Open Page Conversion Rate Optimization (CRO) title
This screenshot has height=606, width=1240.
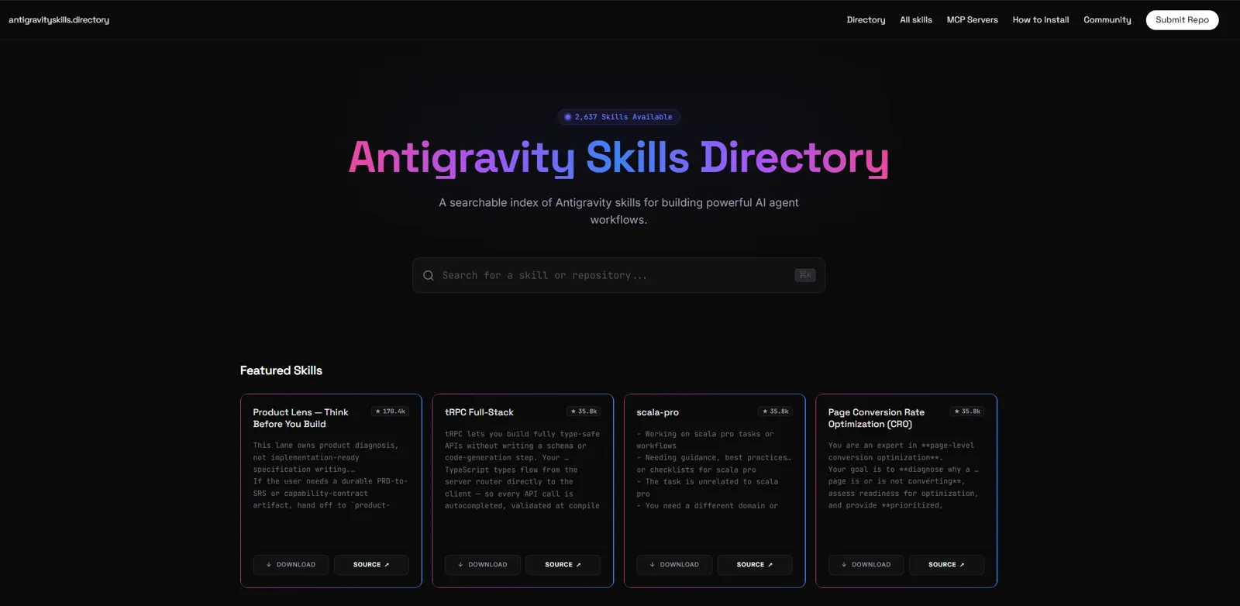tap(877, 418)
